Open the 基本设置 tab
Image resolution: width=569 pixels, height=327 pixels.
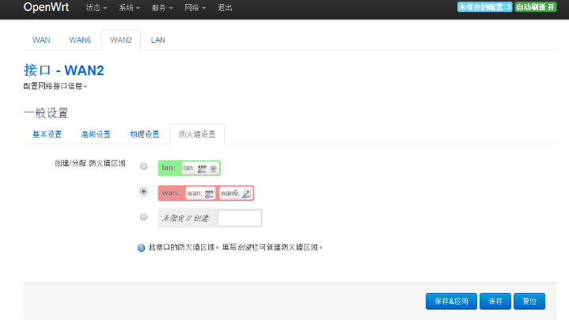tap(47, 135)
